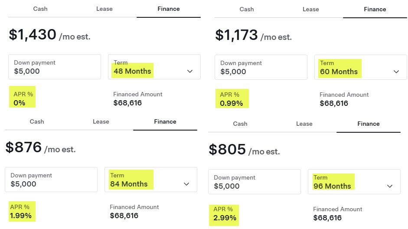Select Lease tab above $1,430 estimate

point(104,9)
